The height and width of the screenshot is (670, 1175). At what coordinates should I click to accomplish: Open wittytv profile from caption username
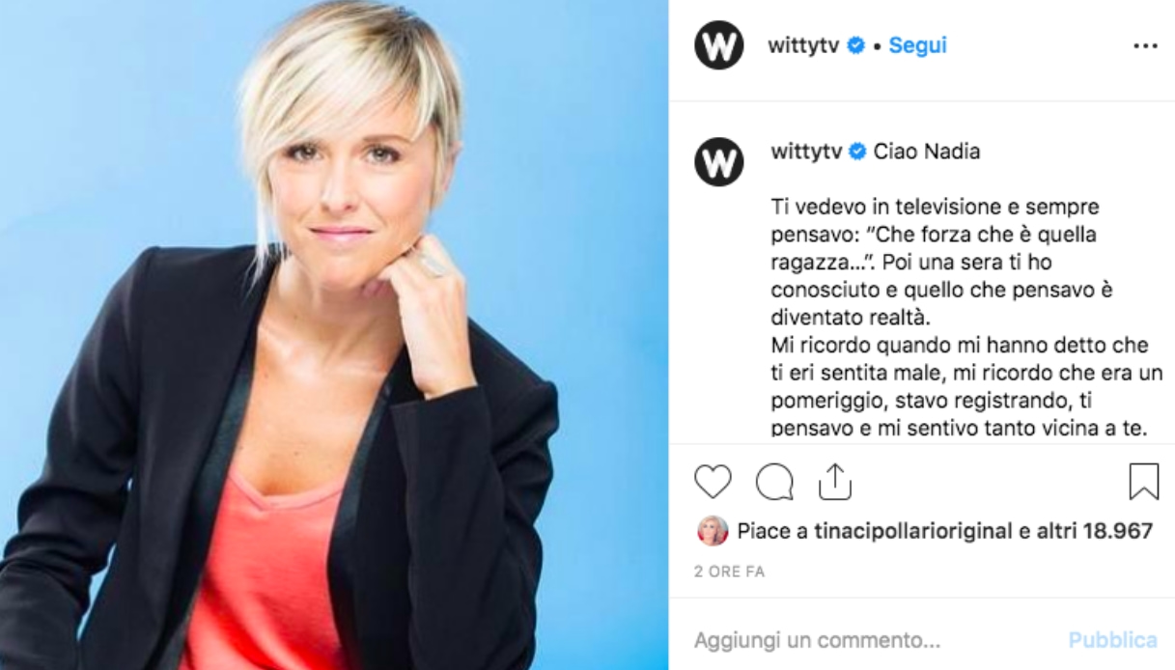click(x=806, y=152)
